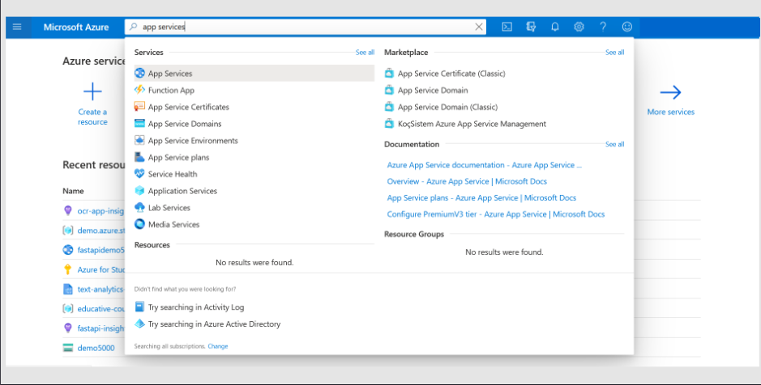Screen dimensions: 761x385
Task: Open KoçSistem Azure App Service Management item
Action: [x=472, y=124]
